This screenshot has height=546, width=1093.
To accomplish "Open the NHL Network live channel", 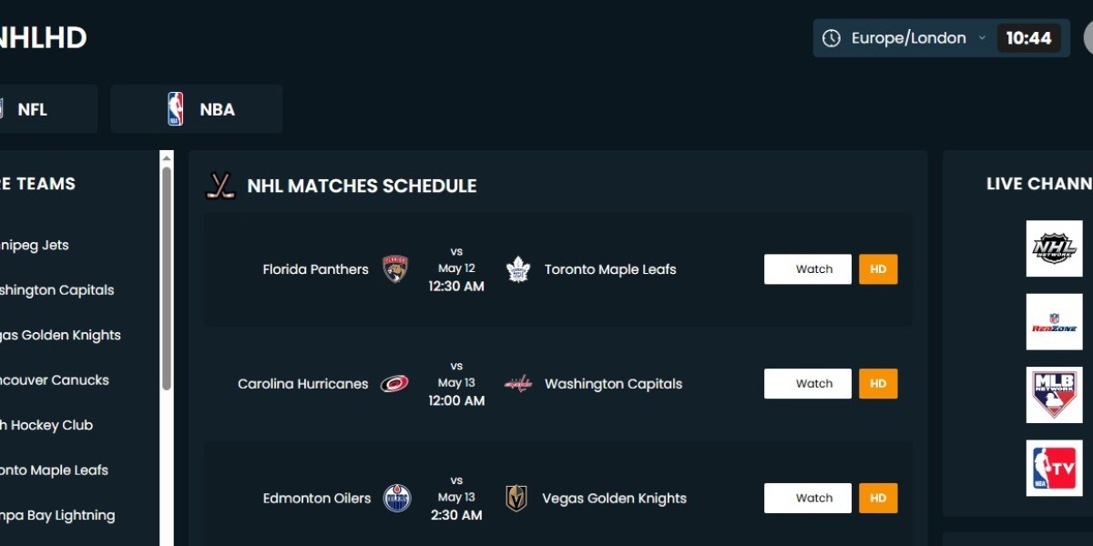I will [x=1054, y=248].
